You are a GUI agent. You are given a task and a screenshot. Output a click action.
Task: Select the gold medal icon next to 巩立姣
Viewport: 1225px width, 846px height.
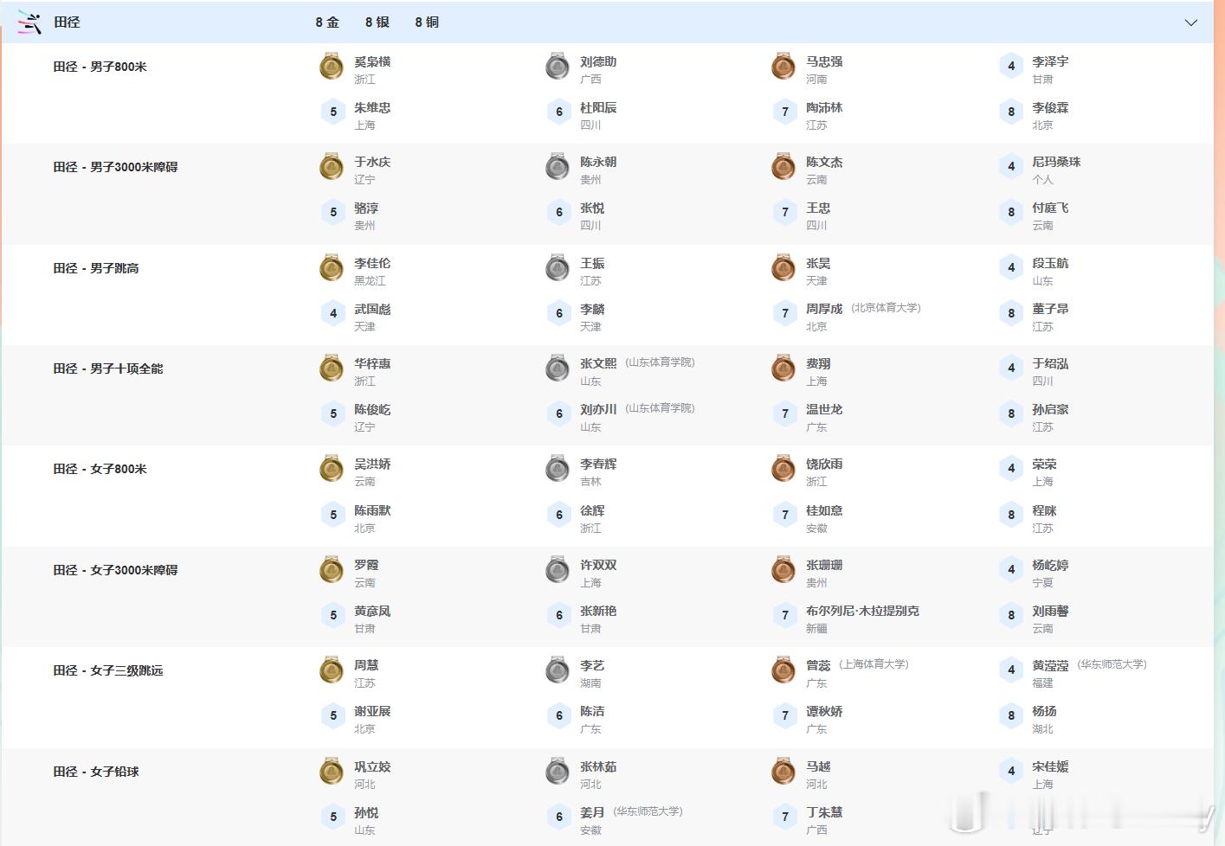pyautogui.click(x=332, y=771)
